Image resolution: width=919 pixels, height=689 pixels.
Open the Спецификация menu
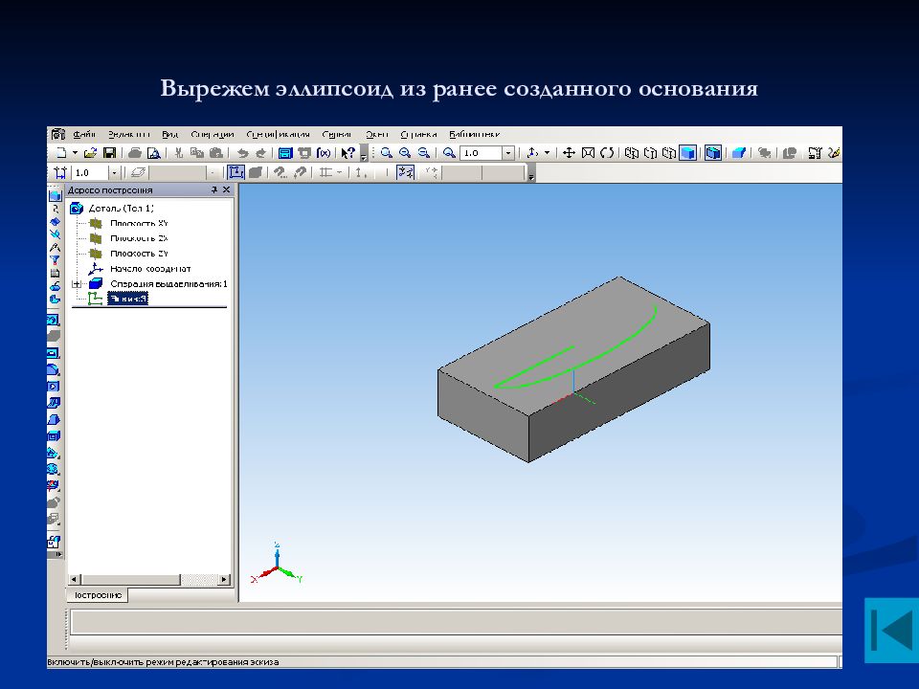278,134
